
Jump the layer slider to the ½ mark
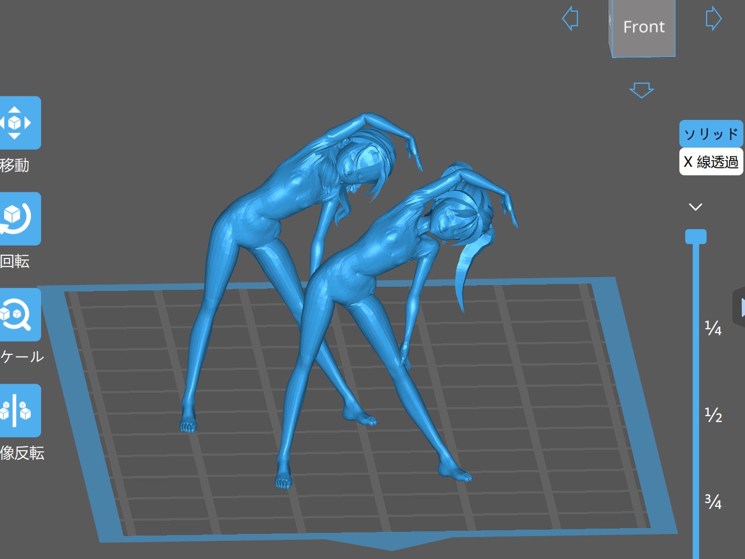pos(713,415)
